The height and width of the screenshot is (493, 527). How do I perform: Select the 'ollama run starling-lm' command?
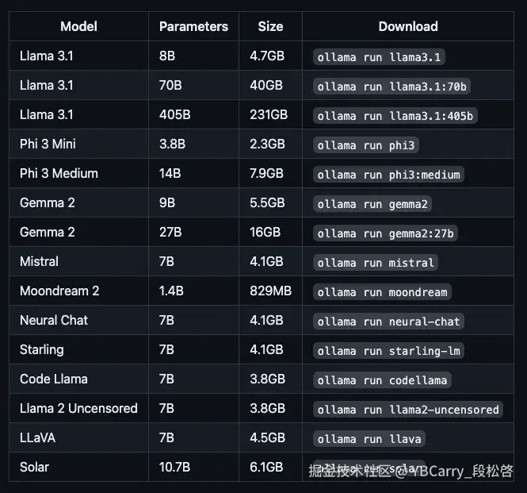pyautogui.click(x=389, y=351)
